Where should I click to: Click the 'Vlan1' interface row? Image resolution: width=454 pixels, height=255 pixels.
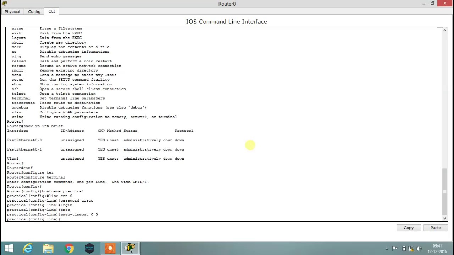click(x=95, y=159)
